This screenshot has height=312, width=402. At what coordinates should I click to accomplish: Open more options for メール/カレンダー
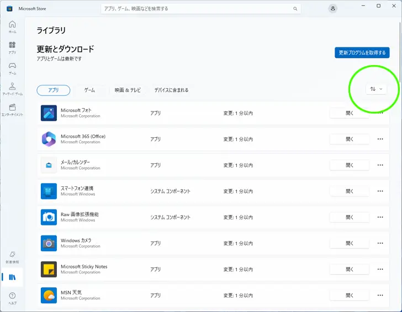coord(380,165)
